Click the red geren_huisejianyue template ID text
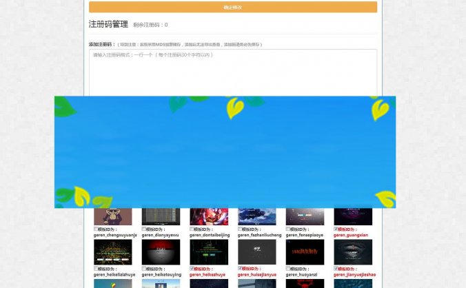This screenshot has height=288, width=466. (x=257, y=275)
